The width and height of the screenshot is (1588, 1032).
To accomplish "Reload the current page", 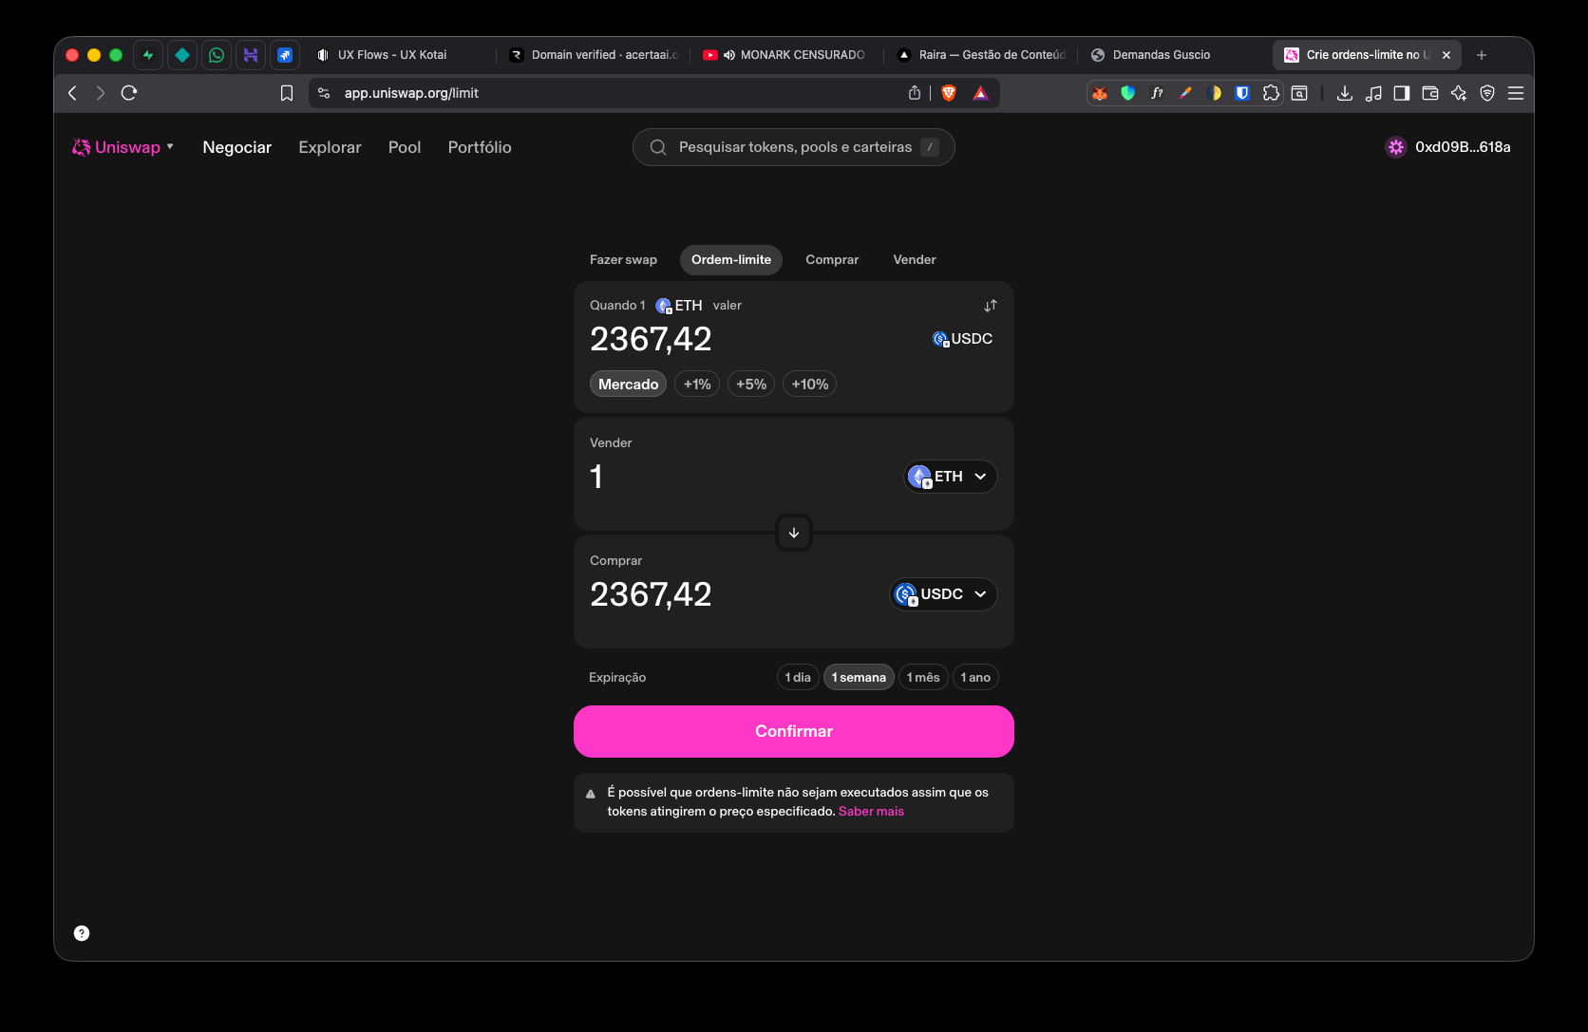I will (130, 93).
